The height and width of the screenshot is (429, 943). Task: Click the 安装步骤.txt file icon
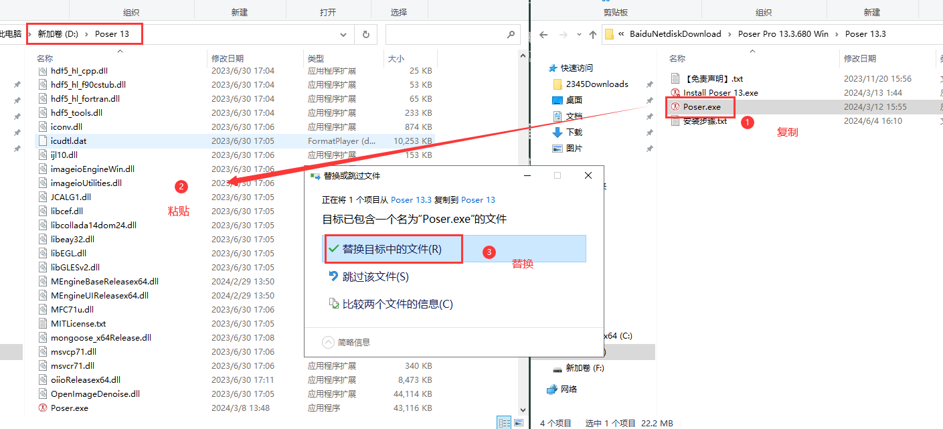point(675,121)
